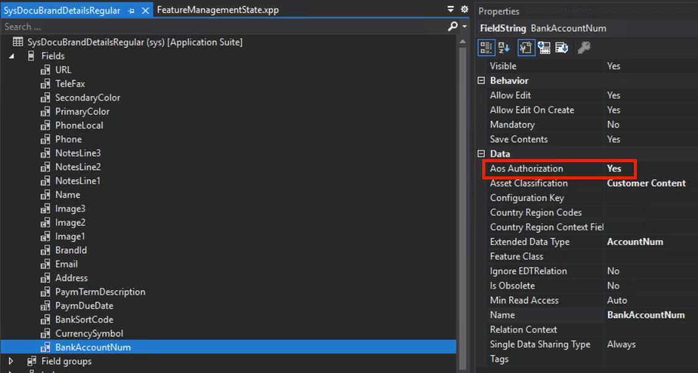This screenshot has height=373, width=698.
Task: Click the Property Pages wrench icon
Action: click(x=525, y=47)
